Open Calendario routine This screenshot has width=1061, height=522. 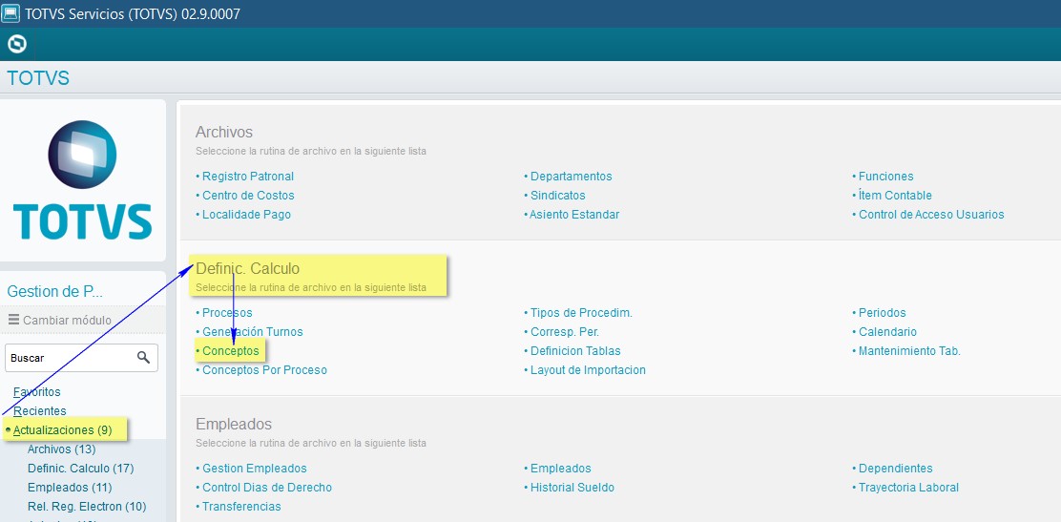[x=887, y=332]
